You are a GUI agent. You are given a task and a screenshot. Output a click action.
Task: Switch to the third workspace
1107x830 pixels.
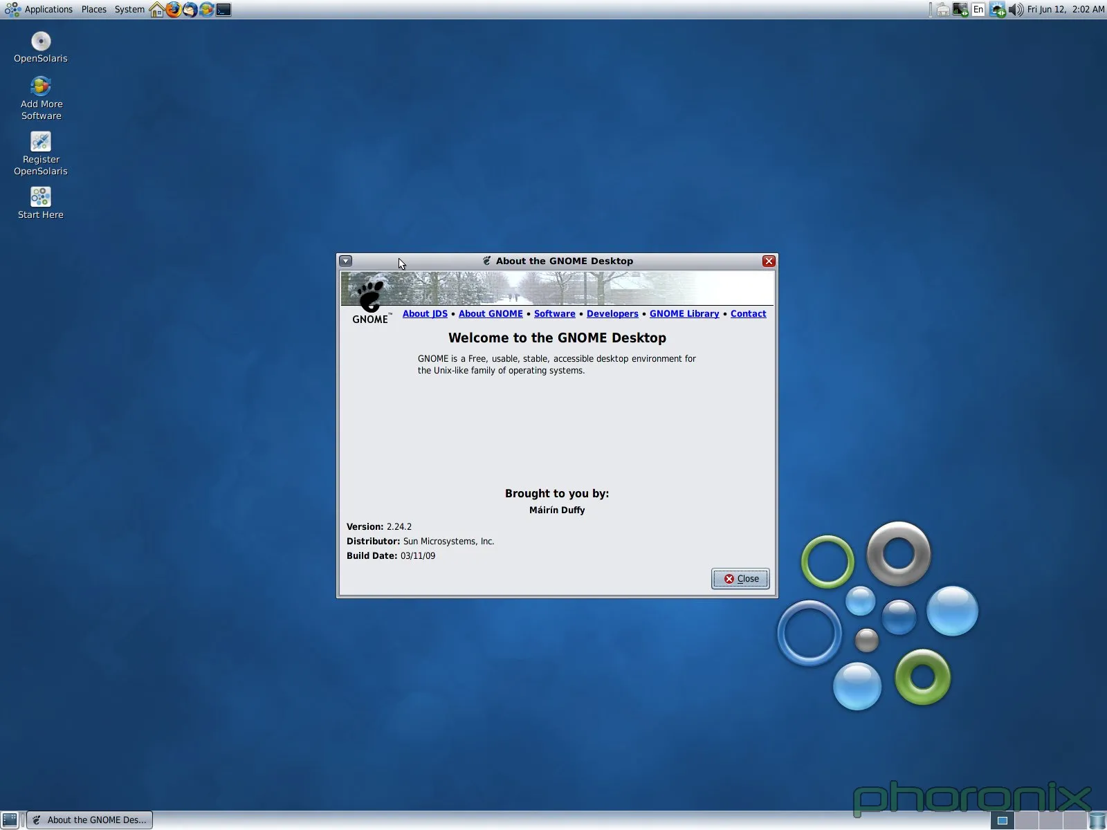coord(1050,820)
